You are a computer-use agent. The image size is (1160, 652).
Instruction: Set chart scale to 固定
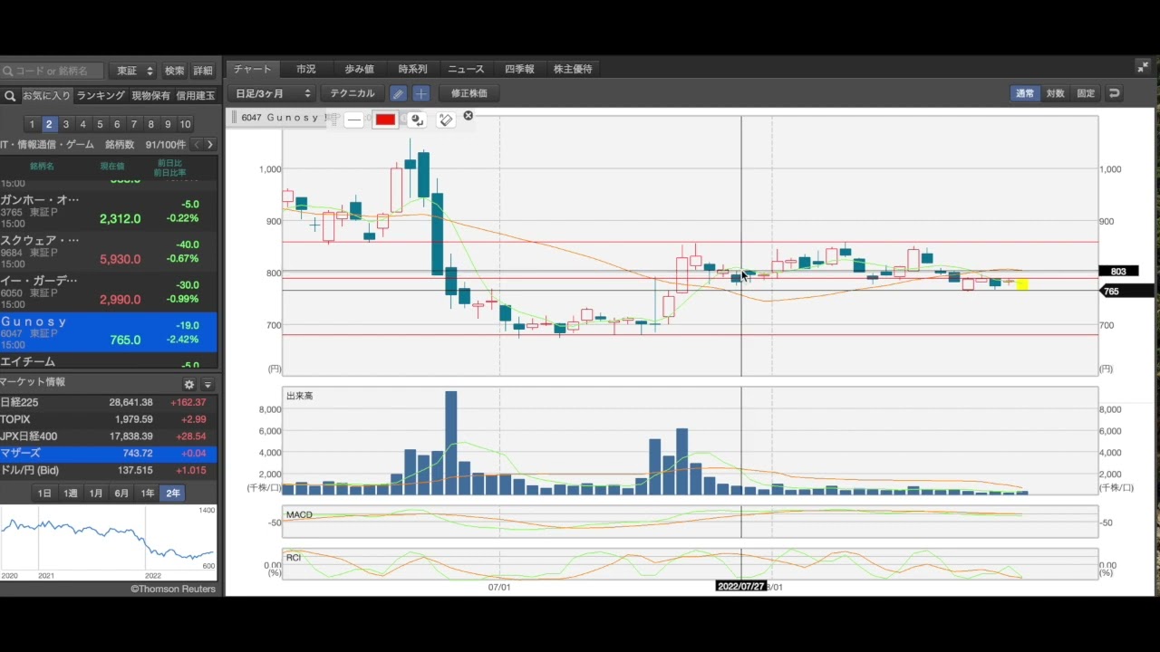[x=1085, y=93]
